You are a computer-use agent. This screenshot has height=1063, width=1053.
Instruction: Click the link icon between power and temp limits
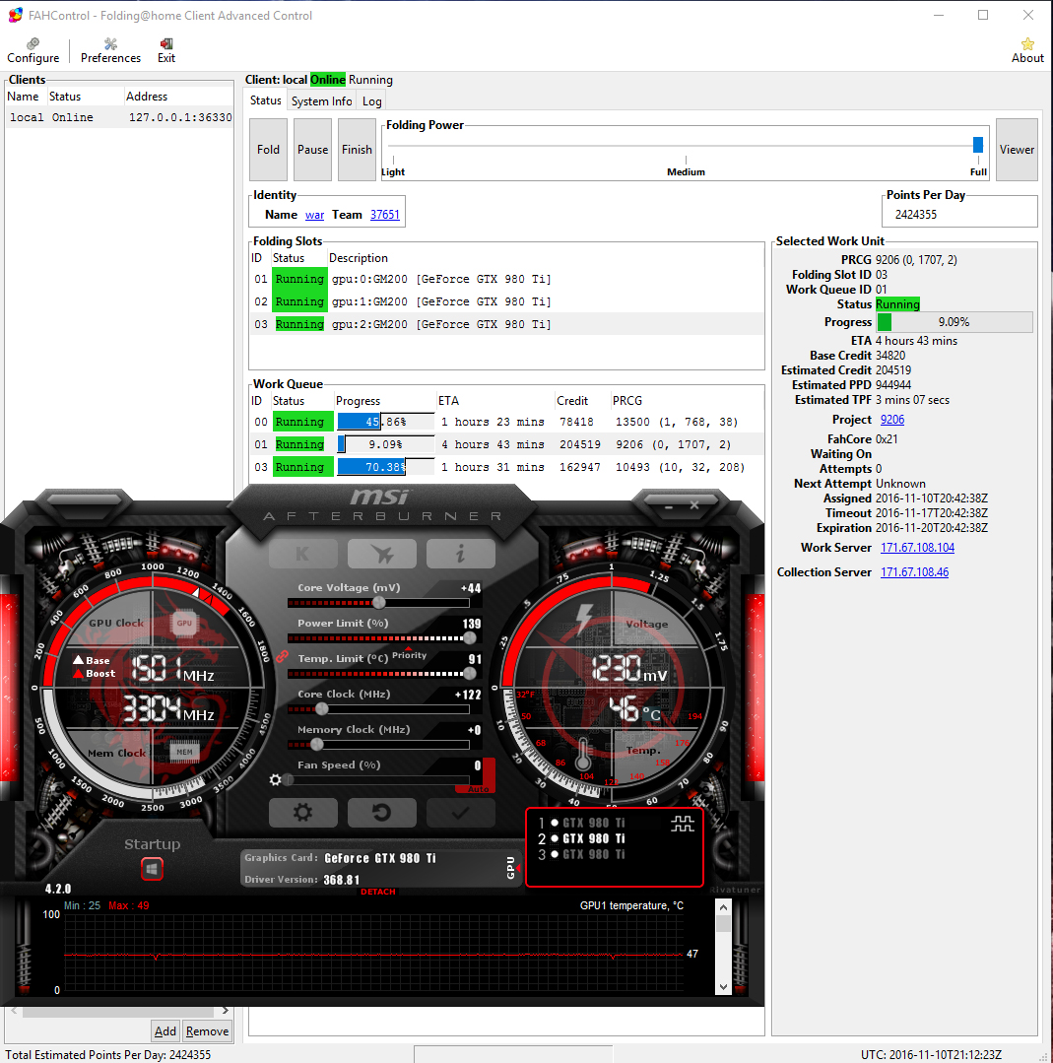coord(281,655)
